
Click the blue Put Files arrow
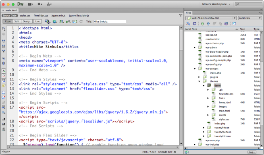point(208,23)
